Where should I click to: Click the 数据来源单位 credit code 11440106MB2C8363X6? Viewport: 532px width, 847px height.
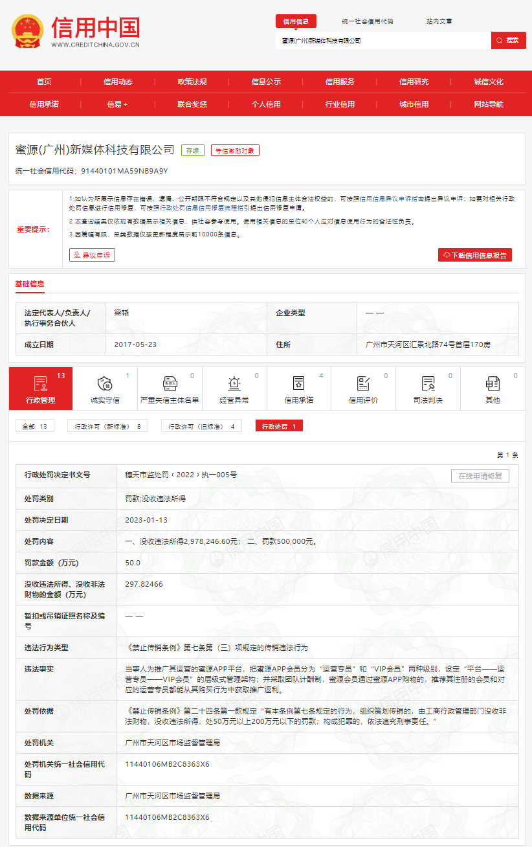tap(167, 817)
